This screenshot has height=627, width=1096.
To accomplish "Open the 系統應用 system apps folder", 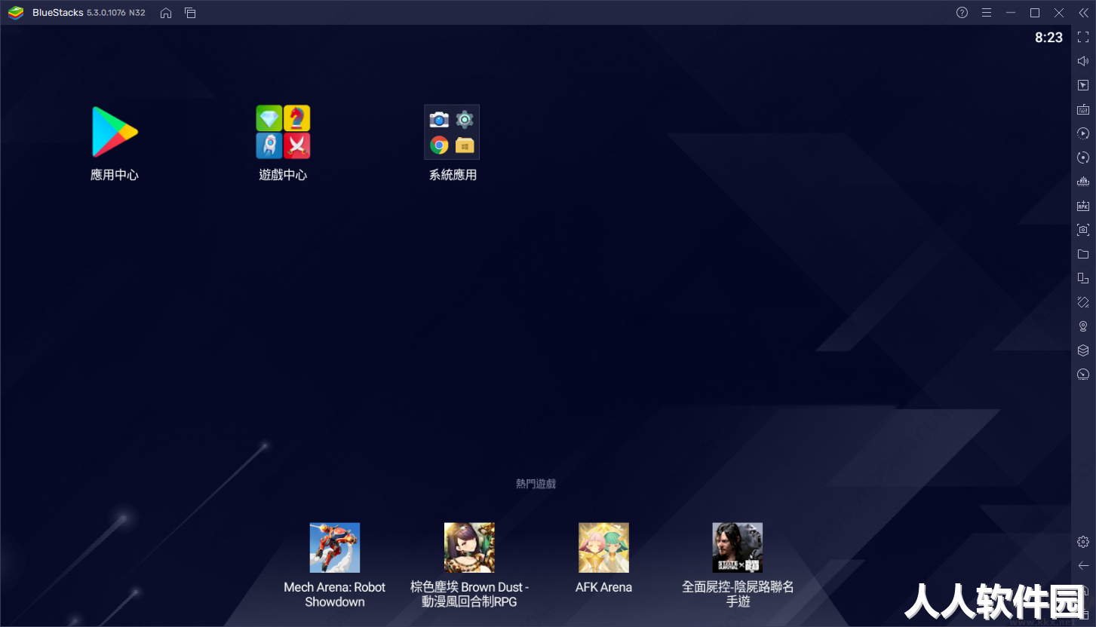I will click(452, 132).
